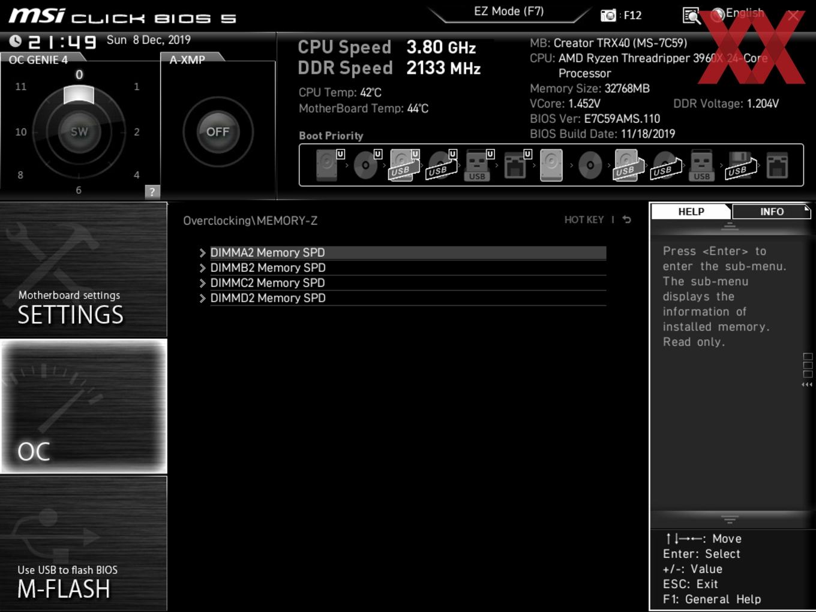Viewport: 816px width, 612px height.
Task: Click the help panel scroll-up handle
Action: pyautogui.click(x=730, y=227)
